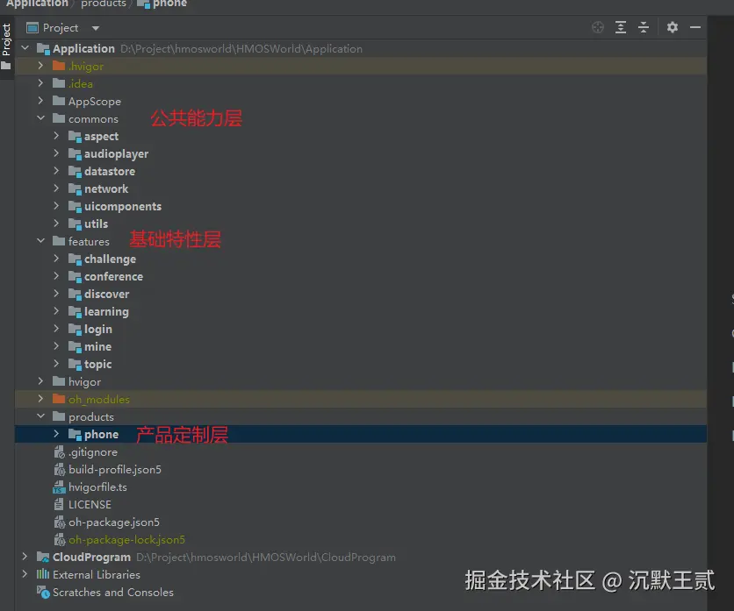Expand External Libraries node
The height and width of the screenshot is (611, 734).
[x=25, y=574]
